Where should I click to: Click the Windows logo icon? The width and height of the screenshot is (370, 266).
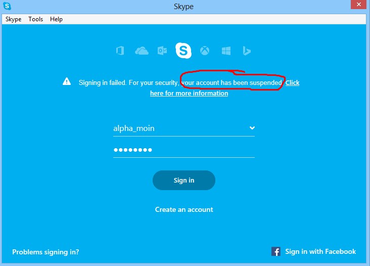[226, 51]
